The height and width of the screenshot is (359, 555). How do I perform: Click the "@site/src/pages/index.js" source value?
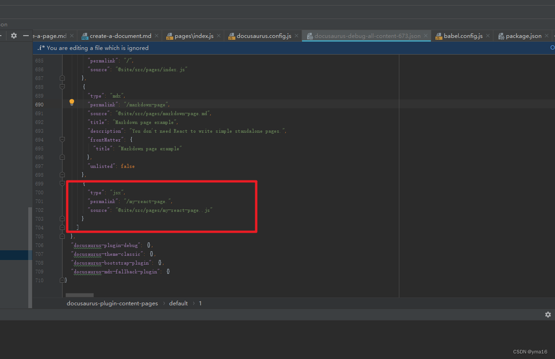point(151,69)
